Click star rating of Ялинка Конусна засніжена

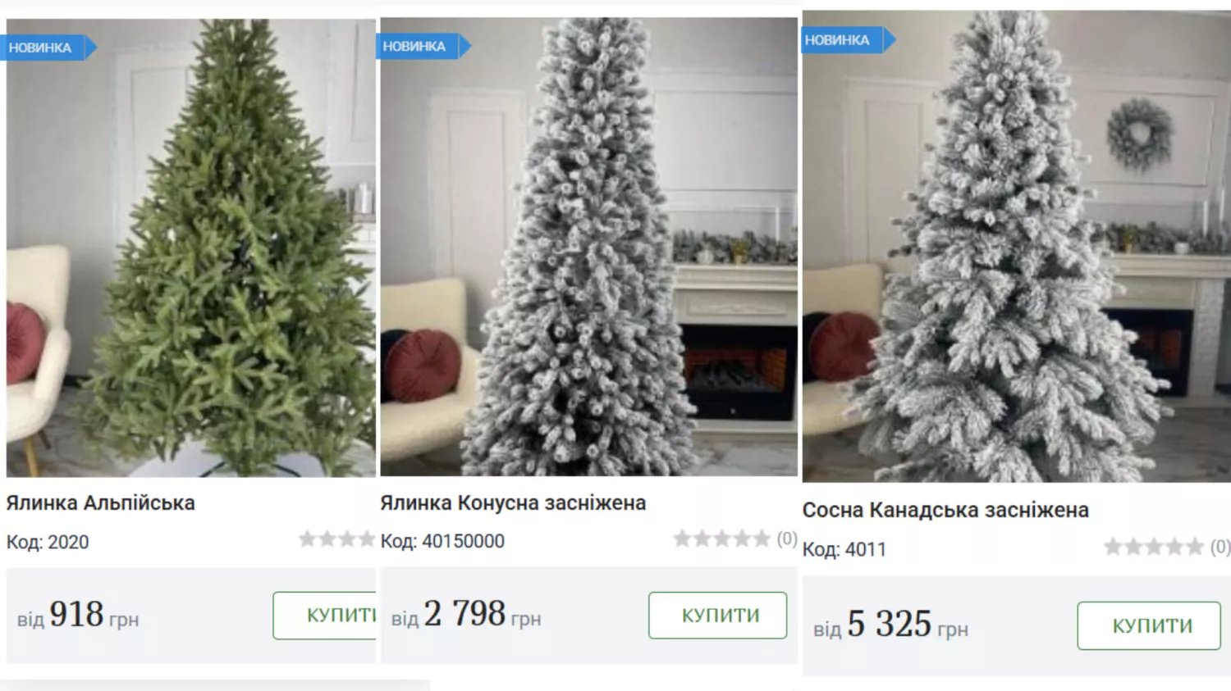723,539
